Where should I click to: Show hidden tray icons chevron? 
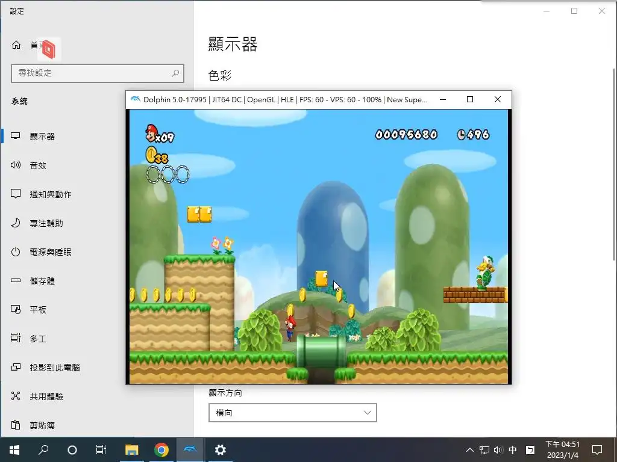470,450
